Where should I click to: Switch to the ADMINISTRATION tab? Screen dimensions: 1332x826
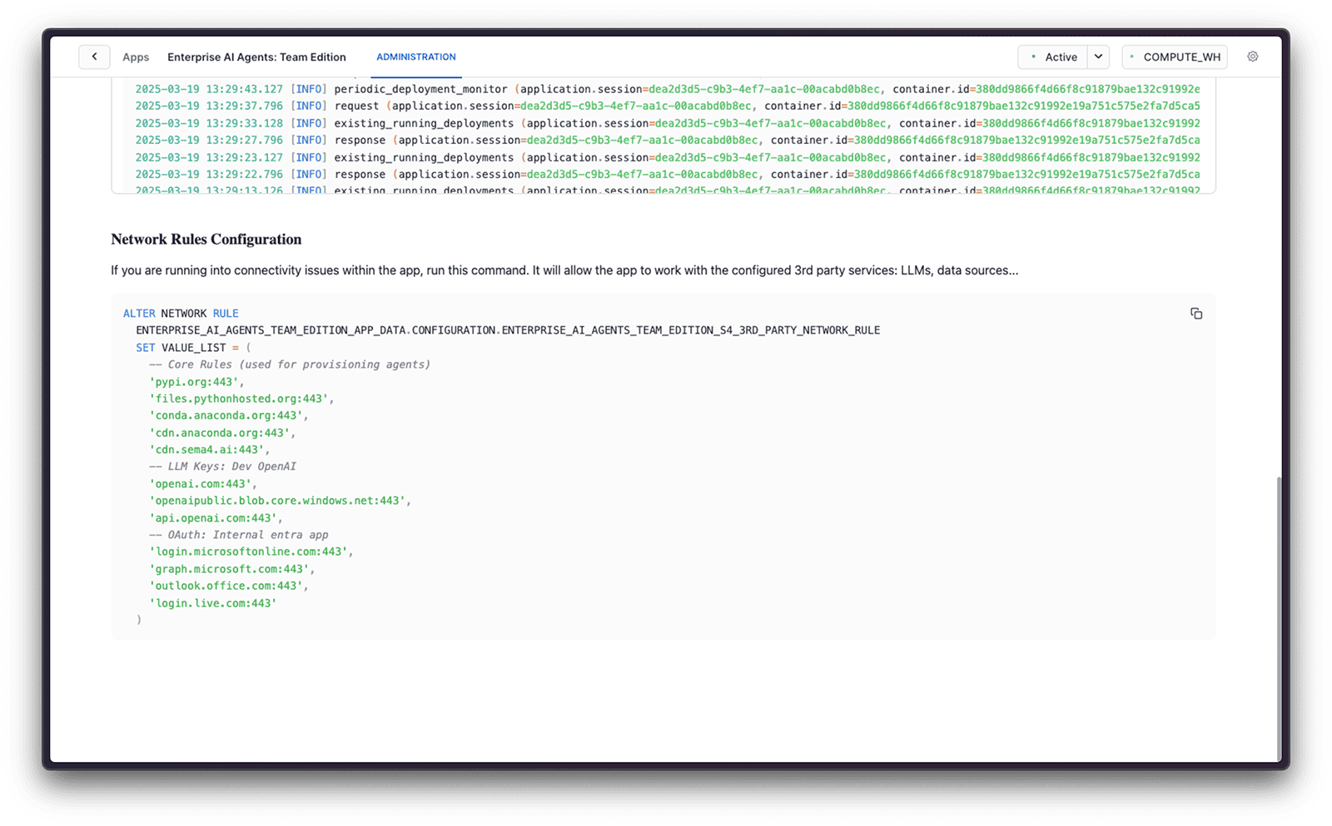(415, 57)
